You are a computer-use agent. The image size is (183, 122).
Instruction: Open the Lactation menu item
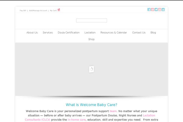90,33
